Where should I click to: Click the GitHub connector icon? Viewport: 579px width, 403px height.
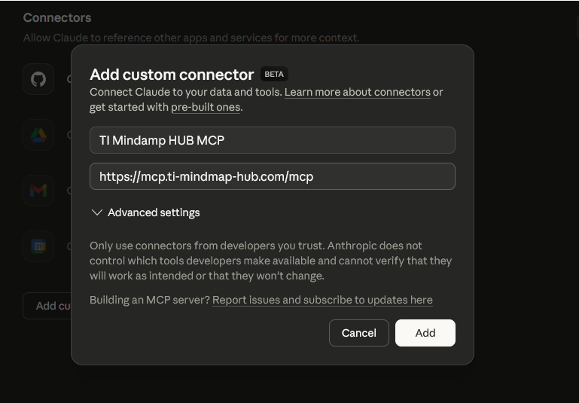pyautogui.click(x=38, y=79)
